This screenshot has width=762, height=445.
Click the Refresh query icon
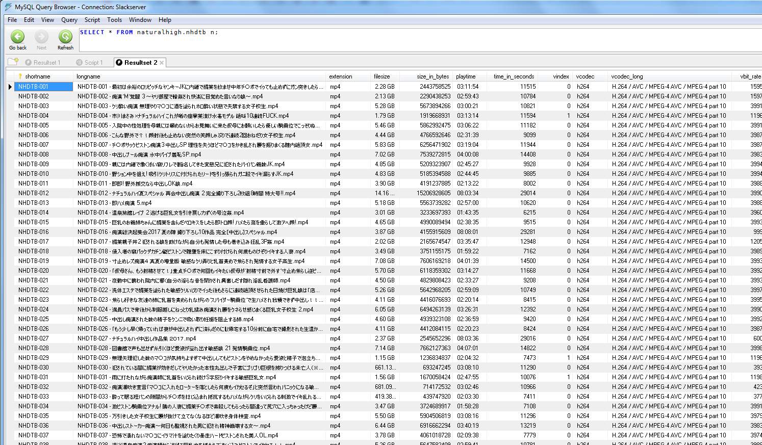point(65,37)
